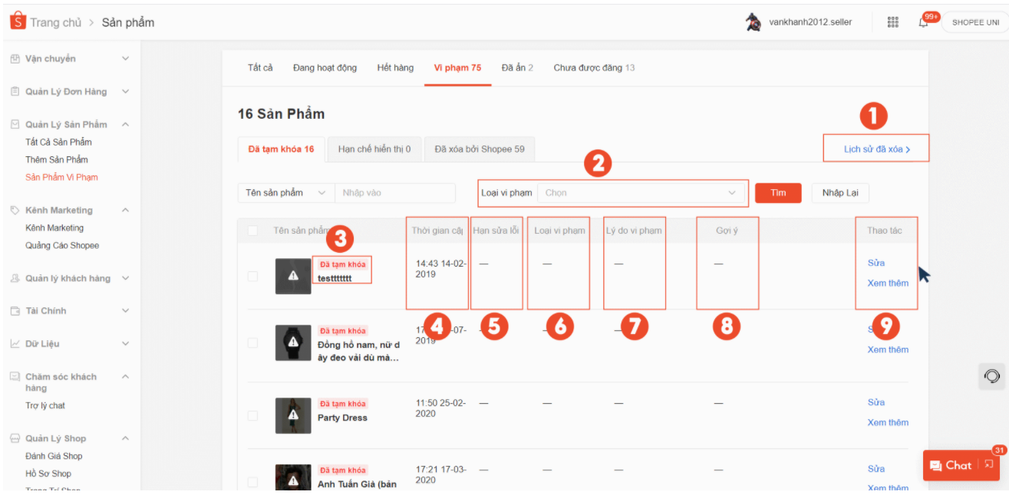Click the seller profile avatar
1009x495 pixels.
coord(753,22)
